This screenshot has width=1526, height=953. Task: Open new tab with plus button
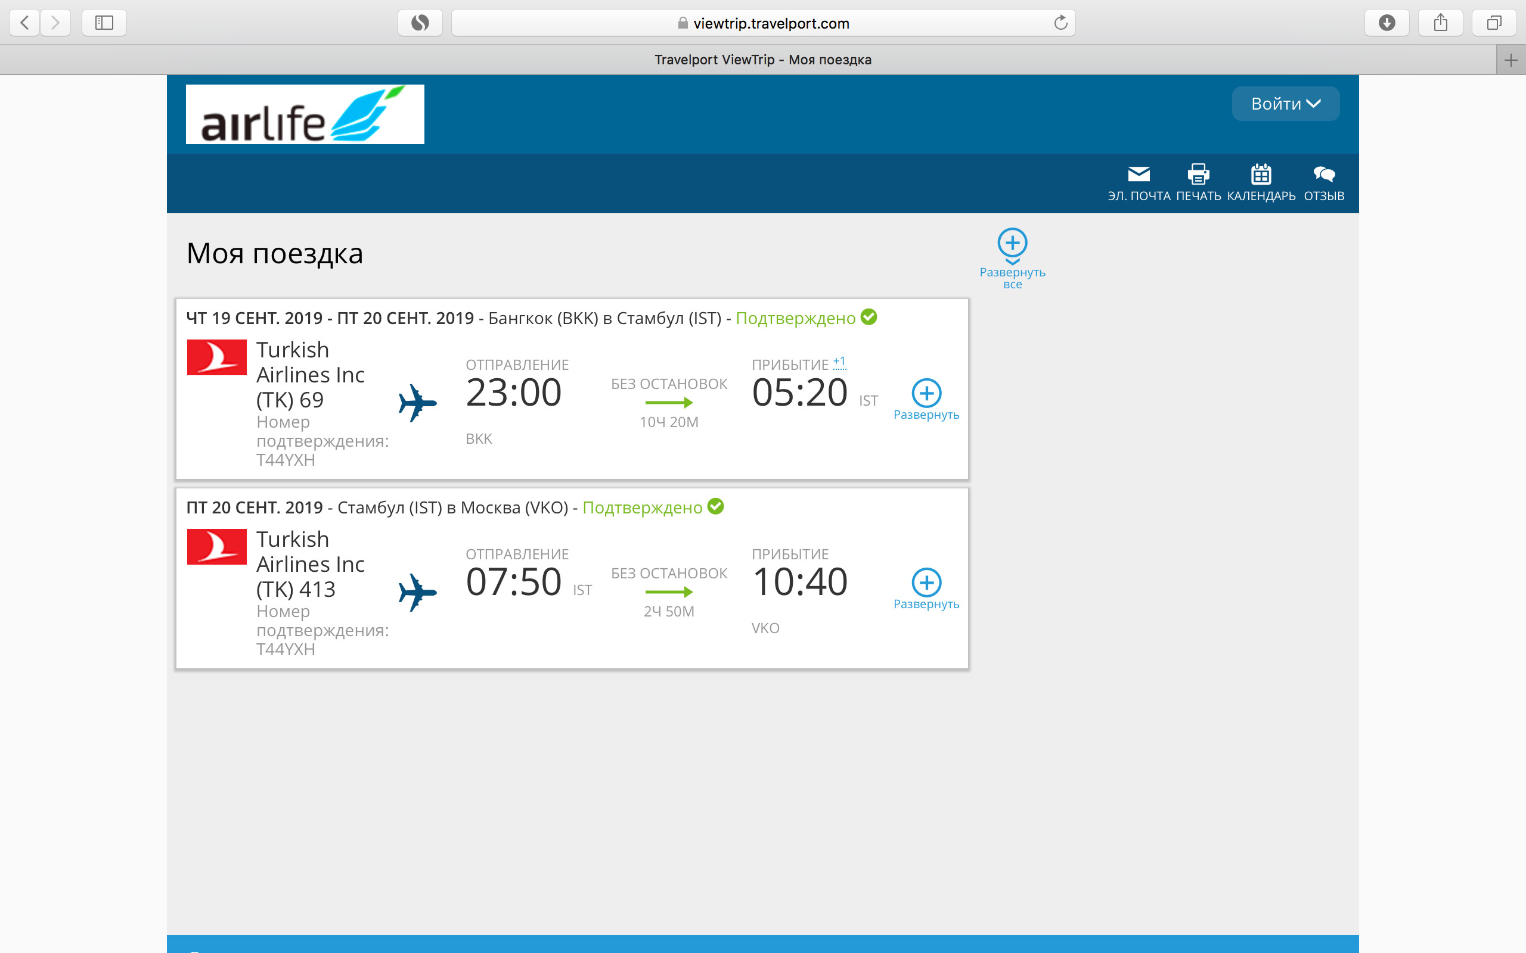tap(1511, 60)
